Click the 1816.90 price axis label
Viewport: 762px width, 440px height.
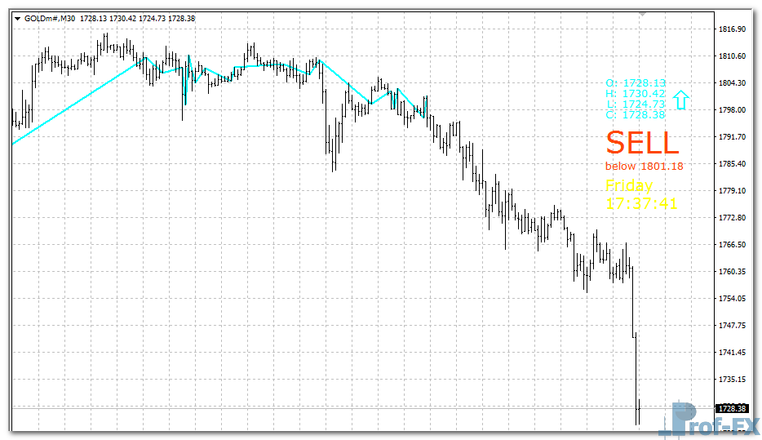click(732, 29)
